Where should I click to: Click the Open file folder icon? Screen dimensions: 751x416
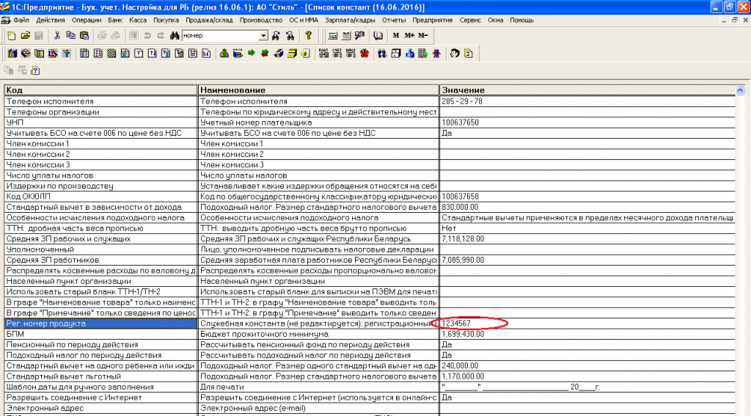pos(25,35)
